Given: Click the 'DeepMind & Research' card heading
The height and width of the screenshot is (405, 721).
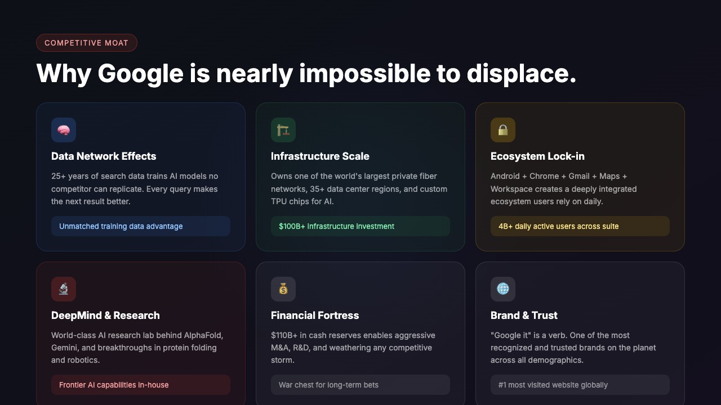Looking at the screenshot, I should coord(105,316).
